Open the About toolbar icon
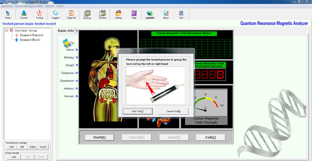 166,13
